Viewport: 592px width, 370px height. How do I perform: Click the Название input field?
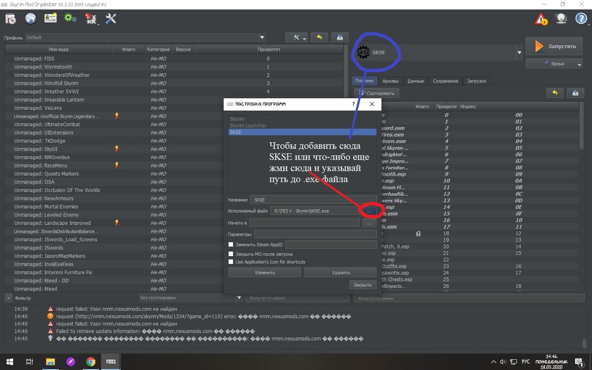coord(313,200)
